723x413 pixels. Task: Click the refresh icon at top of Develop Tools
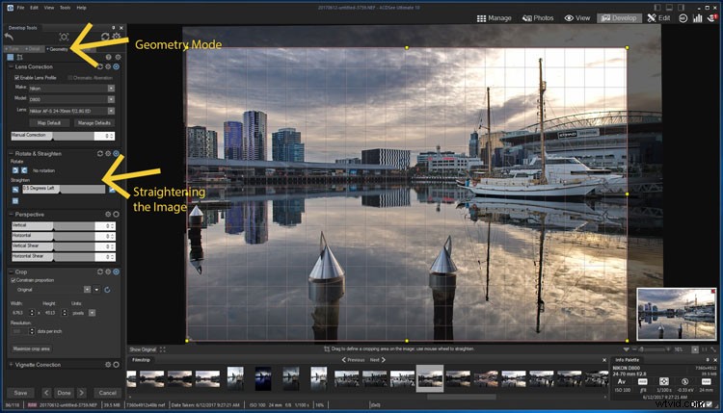click(105, 37)
